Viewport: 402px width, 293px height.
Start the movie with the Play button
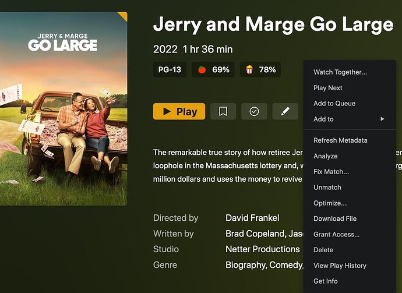point(179,111)
